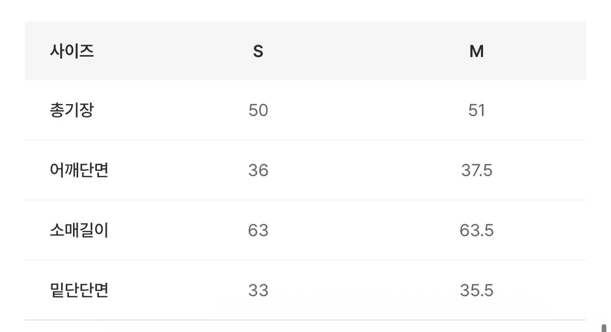The height and width of the screenshot is (332, 611).
Task: Click the shoulder value 36
Action: 258,170
